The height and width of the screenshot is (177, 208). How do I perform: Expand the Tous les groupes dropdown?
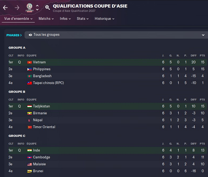click(x=203, y=35)
